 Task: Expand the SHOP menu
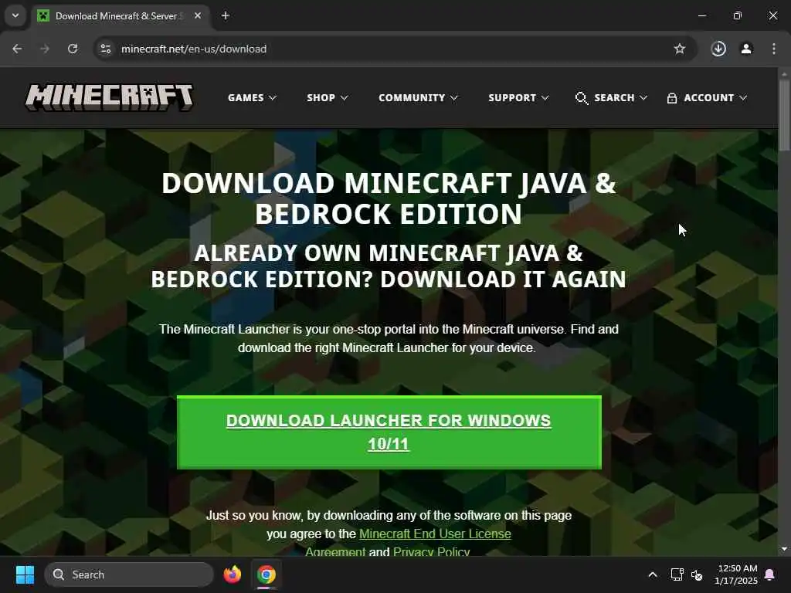pyautogui.click(x=327, y=98)
